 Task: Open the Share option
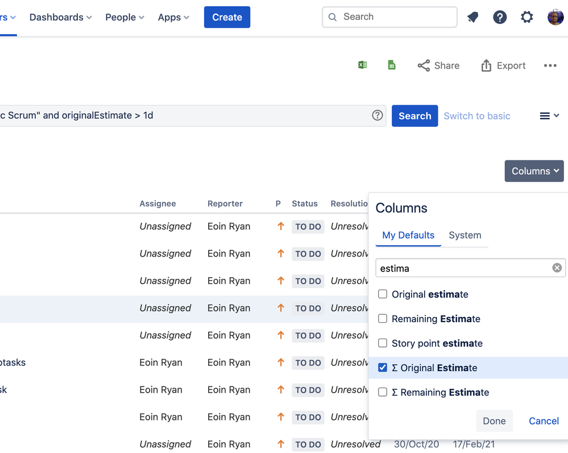point(439,65)
